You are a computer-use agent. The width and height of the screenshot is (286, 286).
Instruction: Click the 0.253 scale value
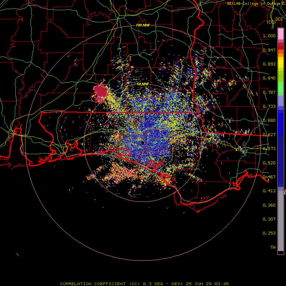(x=269, y=233)
